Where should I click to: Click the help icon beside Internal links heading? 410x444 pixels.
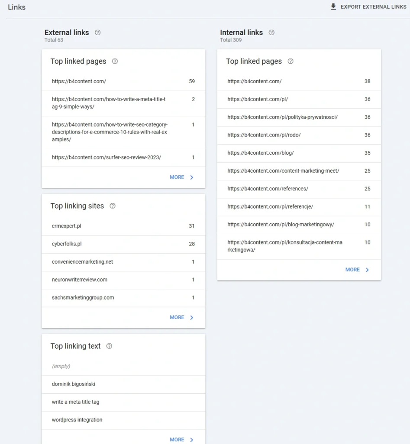[x=271, y=33]
